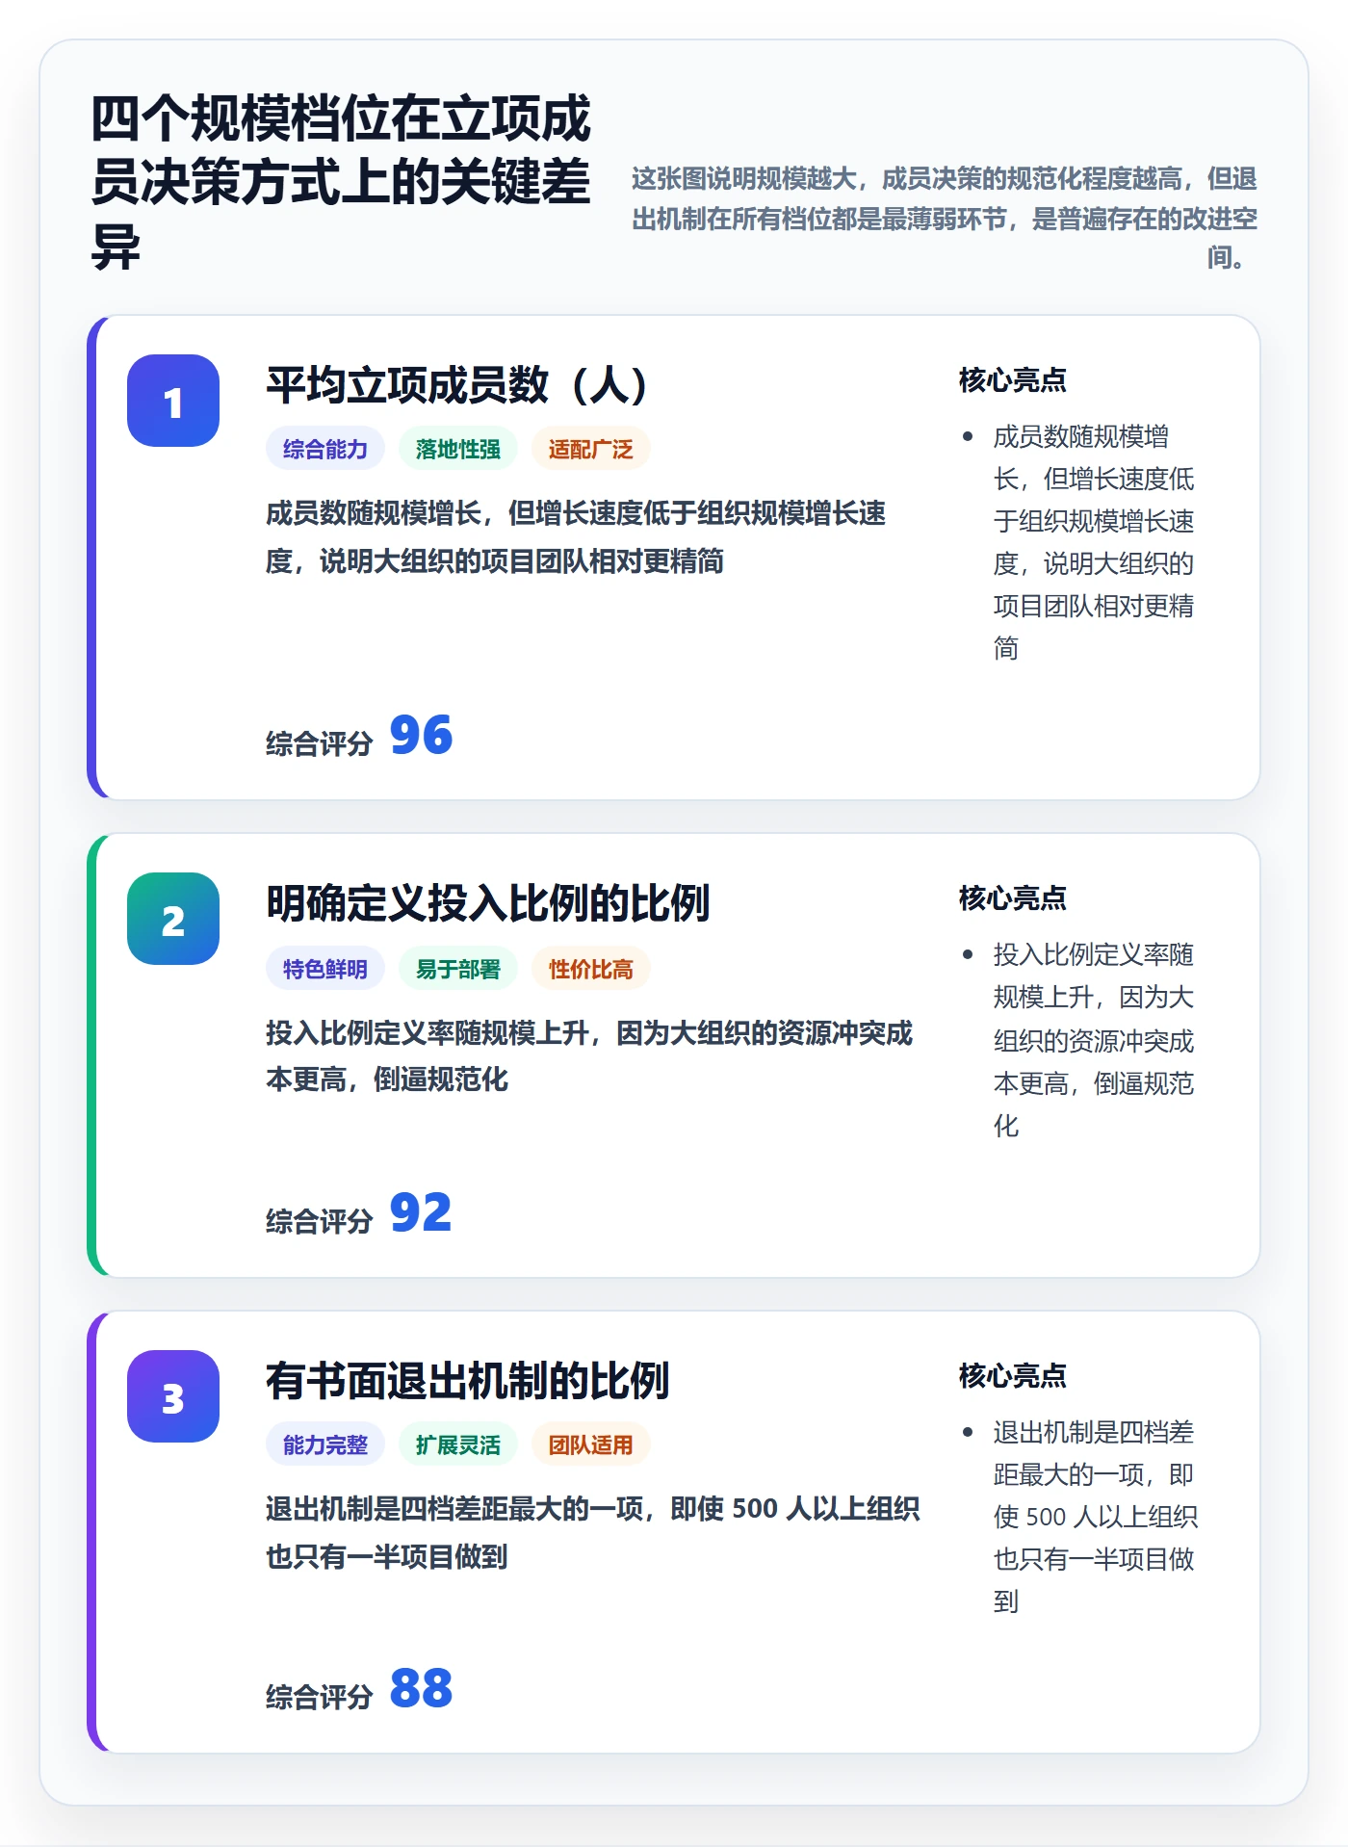Select the 团队适用 tag
1348x1847 pixels.
click(x=591, y=1444)
